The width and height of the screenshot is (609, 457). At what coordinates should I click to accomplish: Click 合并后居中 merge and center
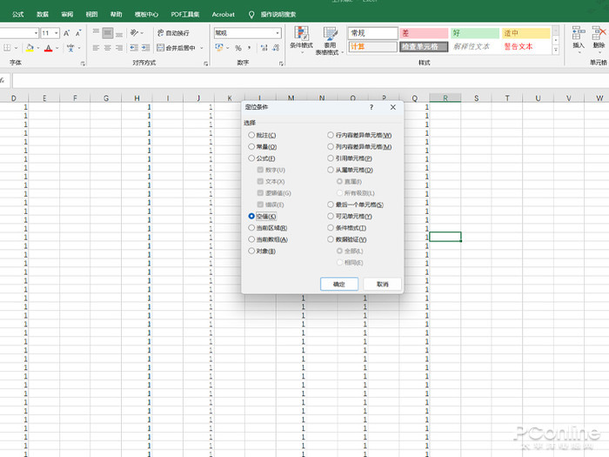click(177, 48)
